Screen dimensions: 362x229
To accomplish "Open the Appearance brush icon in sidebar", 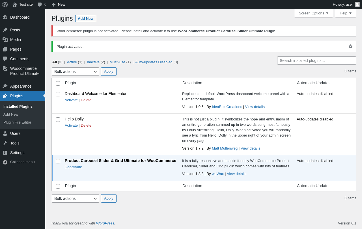I will coord(5,86).
